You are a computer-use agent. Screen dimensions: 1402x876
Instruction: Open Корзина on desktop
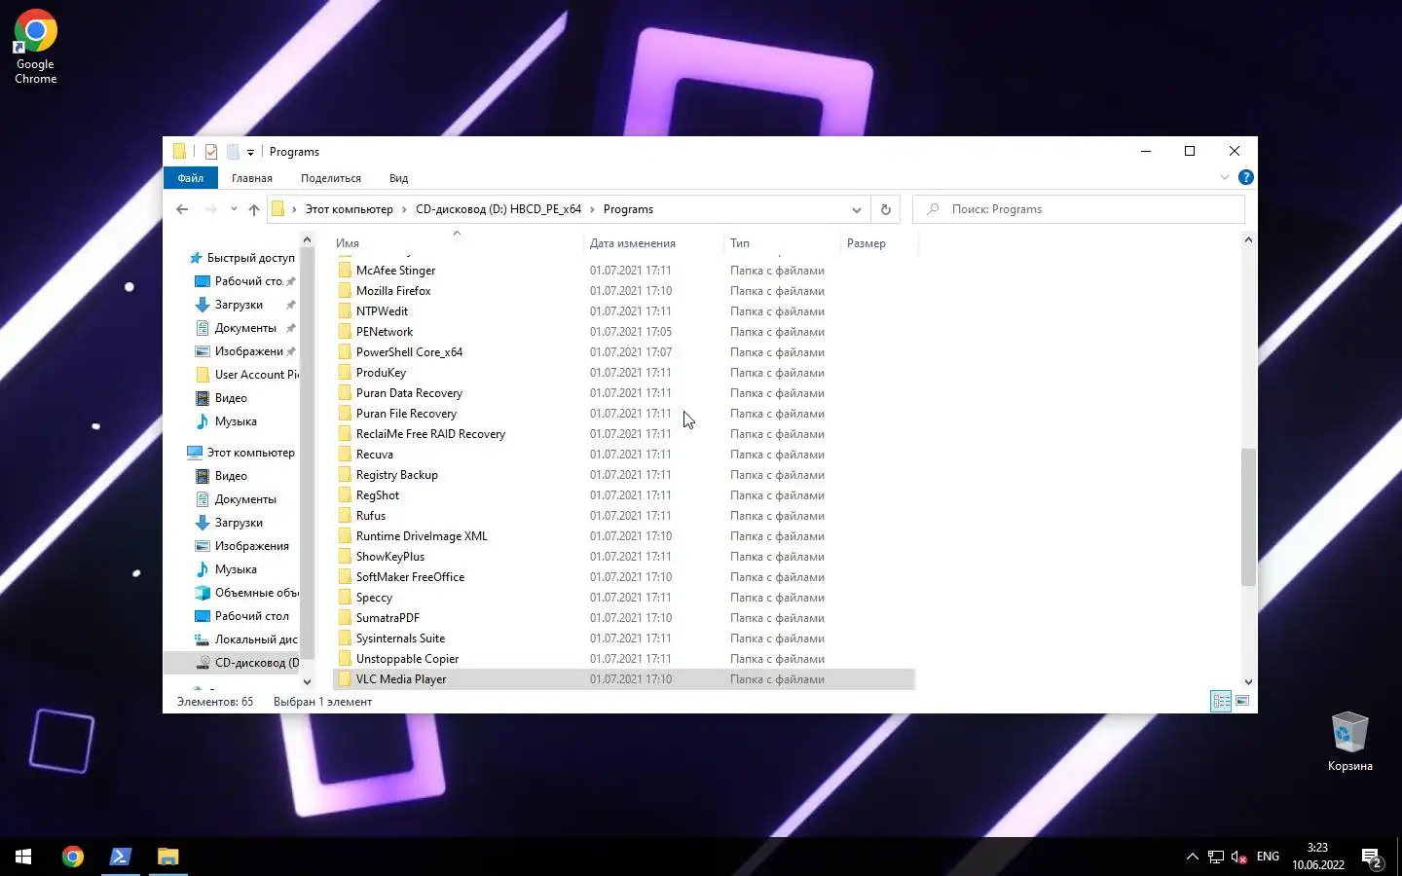coord(1349,742)
